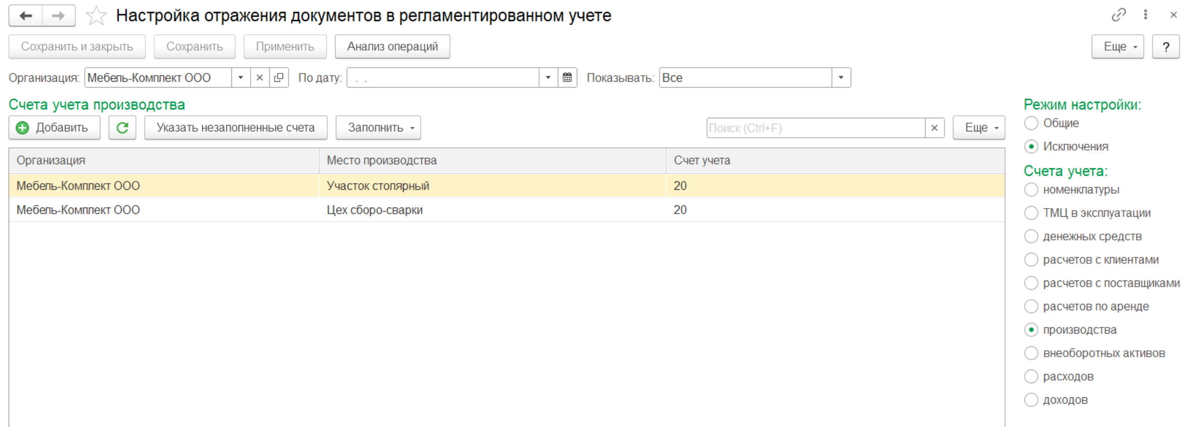Clear the Организация field
This screenshot has width=1194, height=427.
(x=260, y=78)
